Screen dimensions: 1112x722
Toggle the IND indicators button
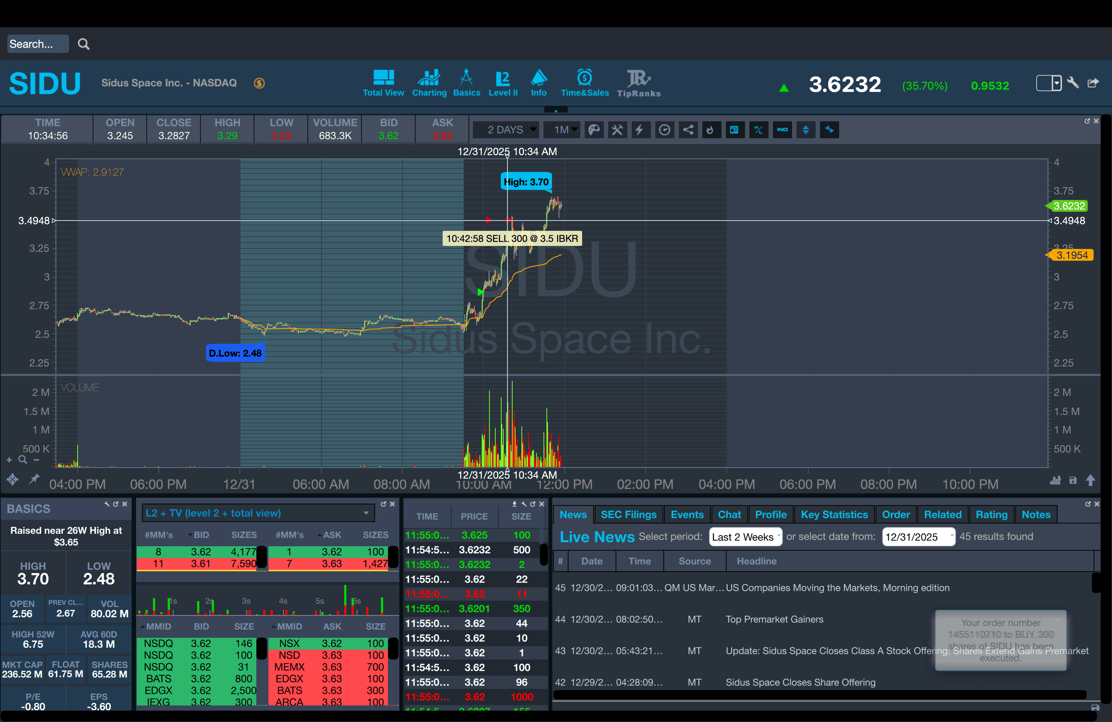pos(782,130)
